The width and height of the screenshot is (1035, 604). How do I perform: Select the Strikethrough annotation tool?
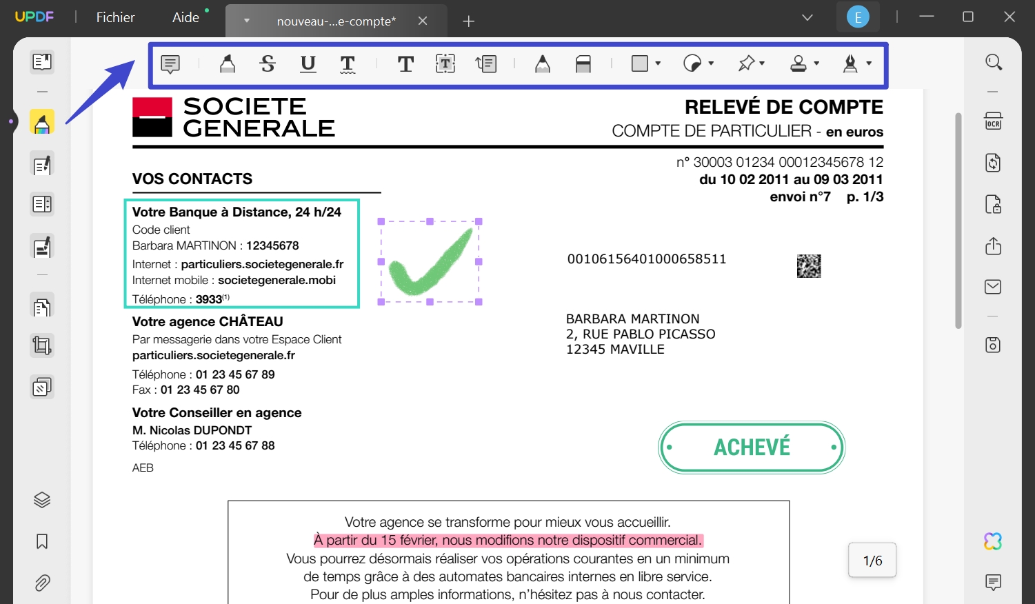pos(268,63)
